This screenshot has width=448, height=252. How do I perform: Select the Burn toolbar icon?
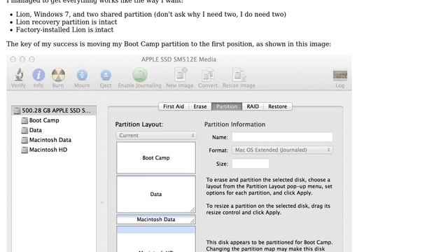(x=58, y=75)
